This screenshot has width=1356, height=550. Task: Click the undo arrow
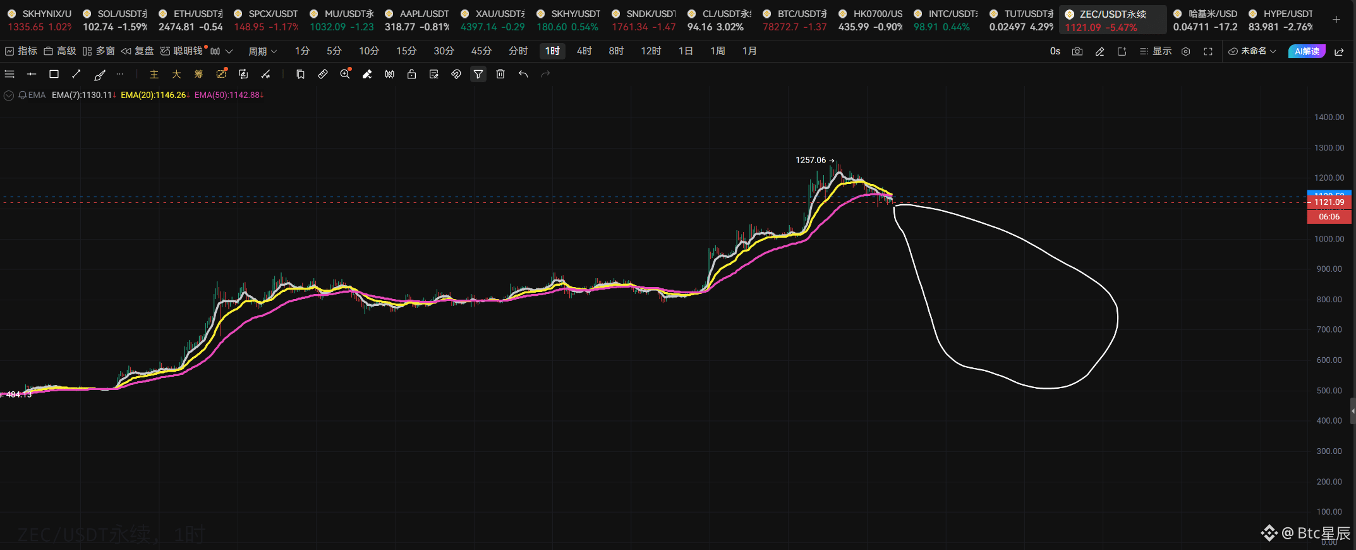click(x=523, y=74)
